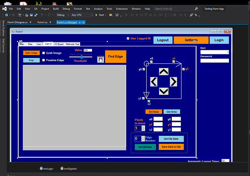This screenshot has height=176, width=250.
Task: Click the Make Same Height icon
Action: click(166, 15)
